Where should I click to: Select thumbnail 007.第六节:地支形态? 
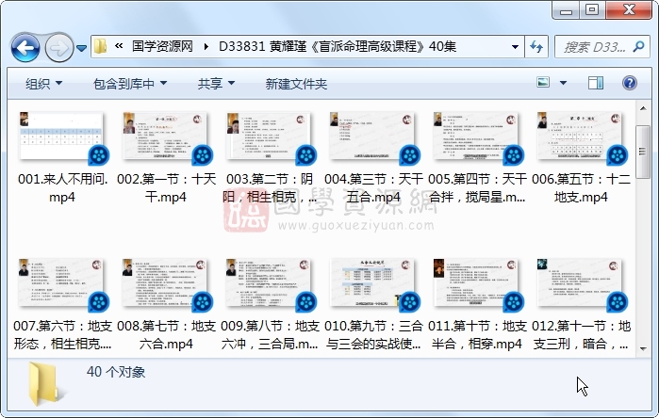(61, 282)
